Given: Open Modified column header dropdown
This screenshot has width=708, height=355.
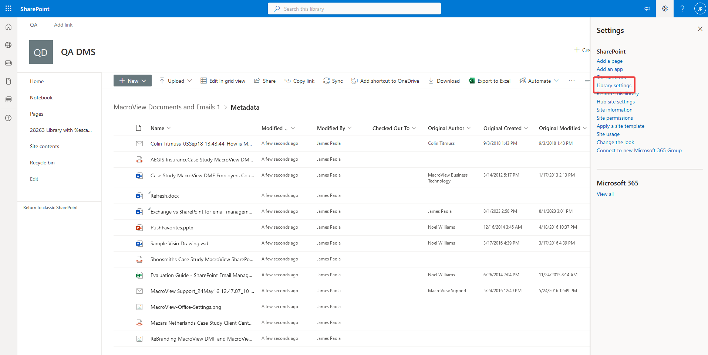Looking at the screenshot, I should click(x=293, y=128).
